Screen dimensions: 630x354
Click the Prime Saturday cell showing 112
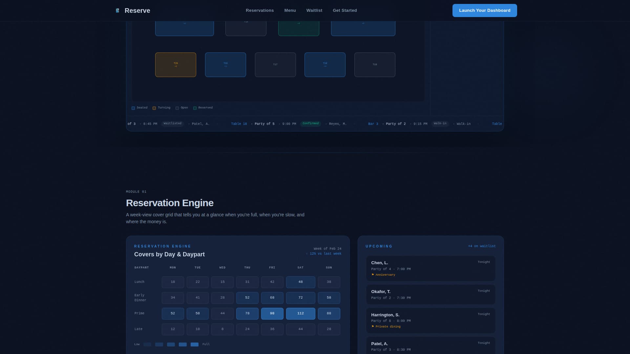coord(301,314)
